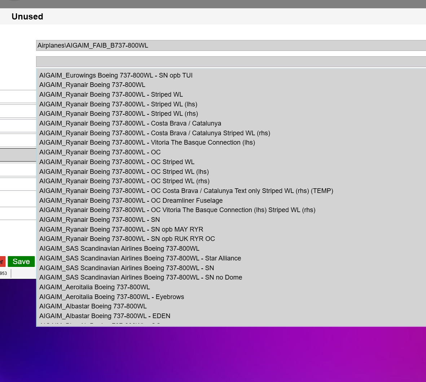Click the green Save button
Screen dimensions: 426x382
click(x=21, y=262)
